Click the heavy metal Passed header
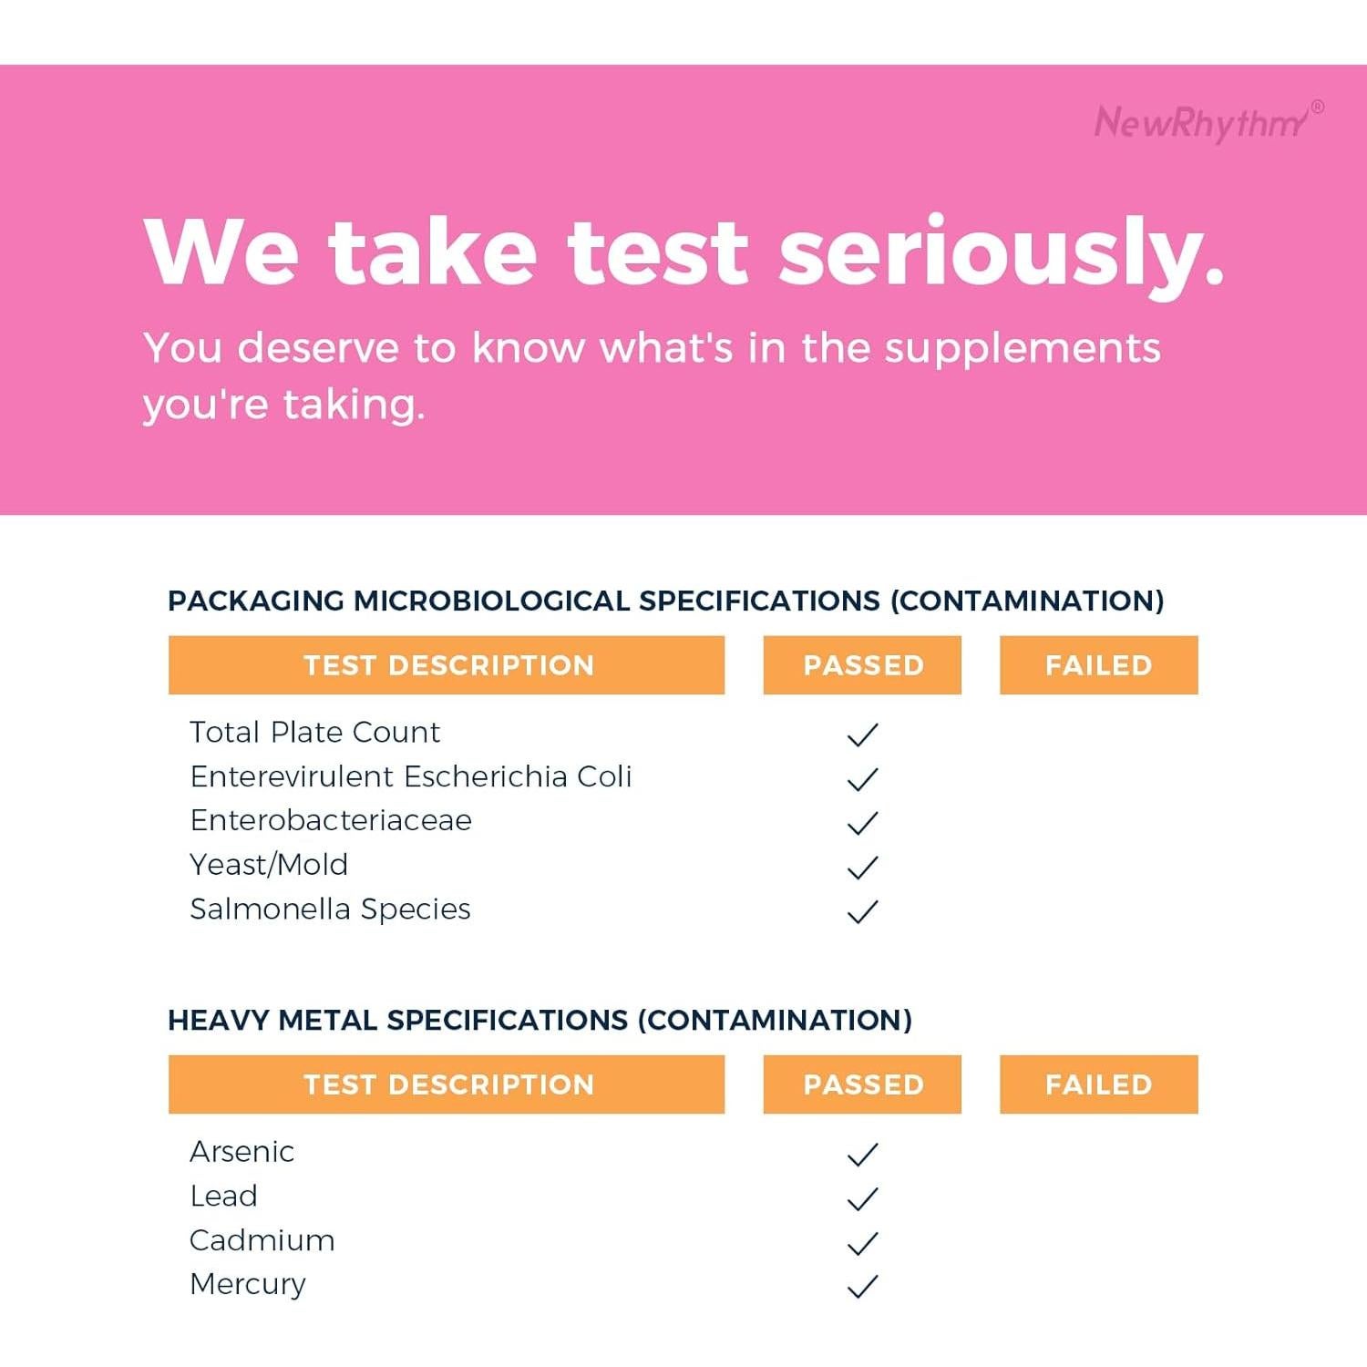 pos(862,1084)
